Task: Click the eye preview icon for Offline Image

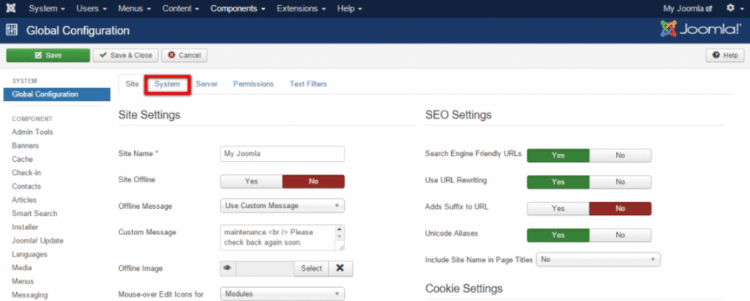Action: [x=229, y=268]
